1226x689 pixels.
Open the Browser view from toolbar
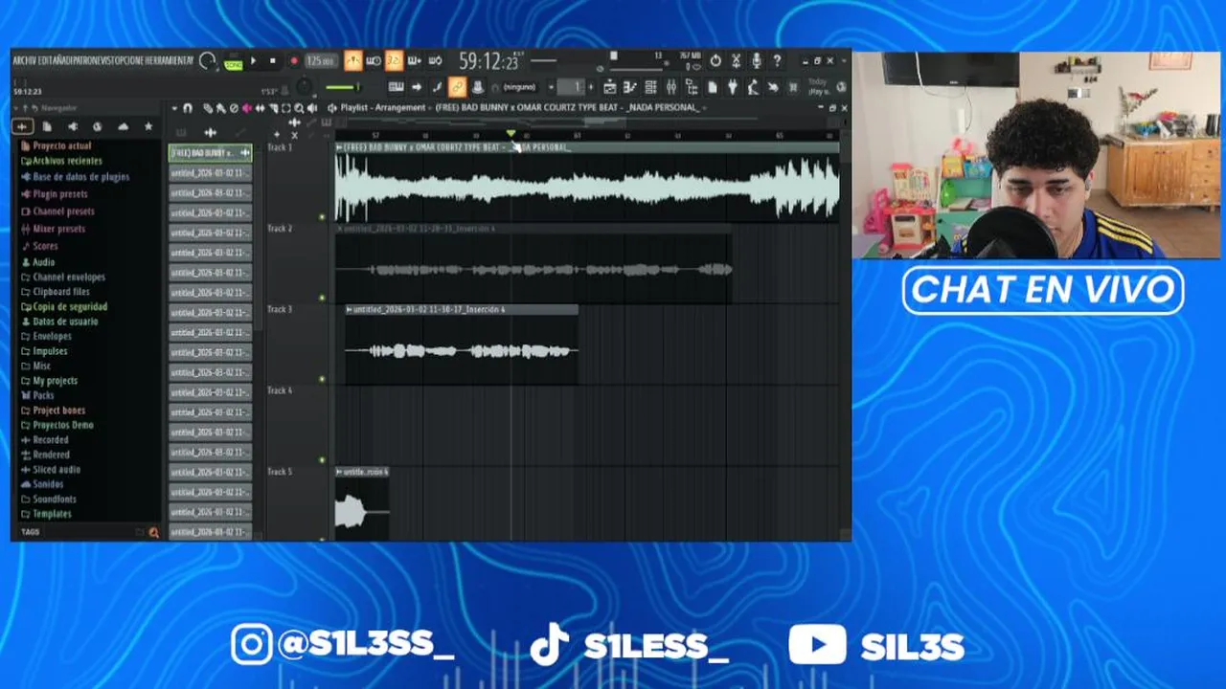691,87
